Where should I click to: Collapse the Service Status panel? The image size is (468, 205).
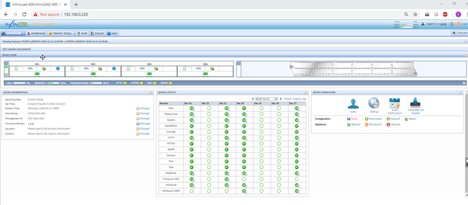point(306,92)
